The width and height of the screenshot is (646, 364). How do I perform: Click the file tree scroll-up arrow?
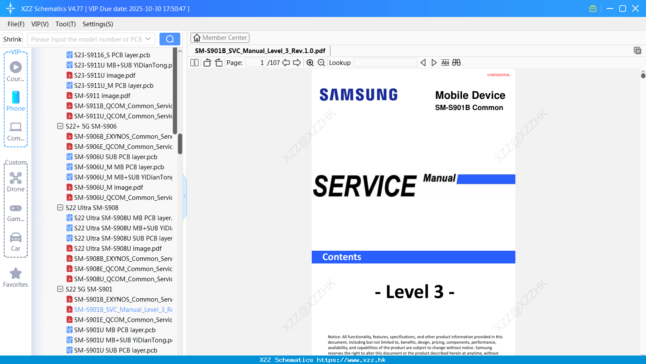click(x=180, y=51)
